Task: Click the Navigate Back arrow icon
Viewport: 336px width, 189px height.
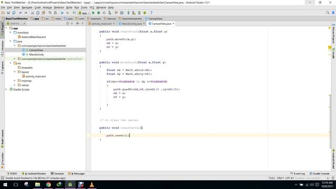Action: [62, 13]
